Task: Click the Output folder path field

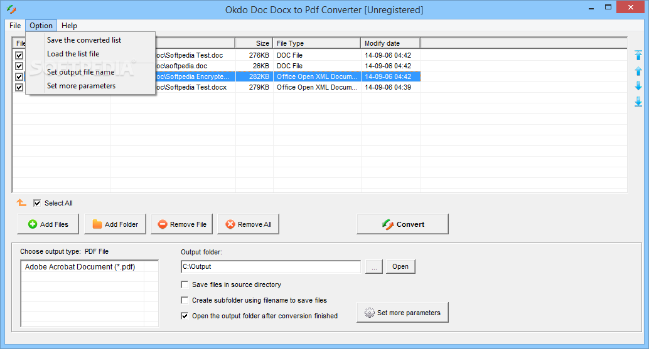Action: coord(271,267)
